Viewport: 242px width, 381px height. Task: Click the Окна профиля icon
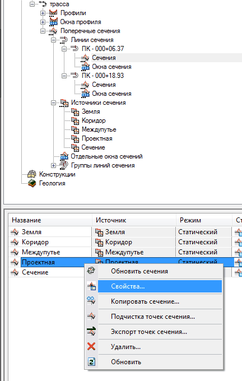[x=53, y=22]
